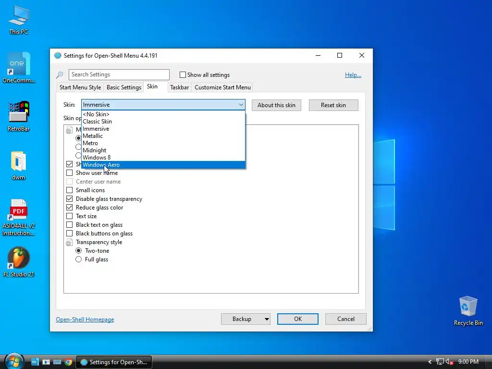
Task: Switch to Customize Start Menu tab
Action: 222,87
